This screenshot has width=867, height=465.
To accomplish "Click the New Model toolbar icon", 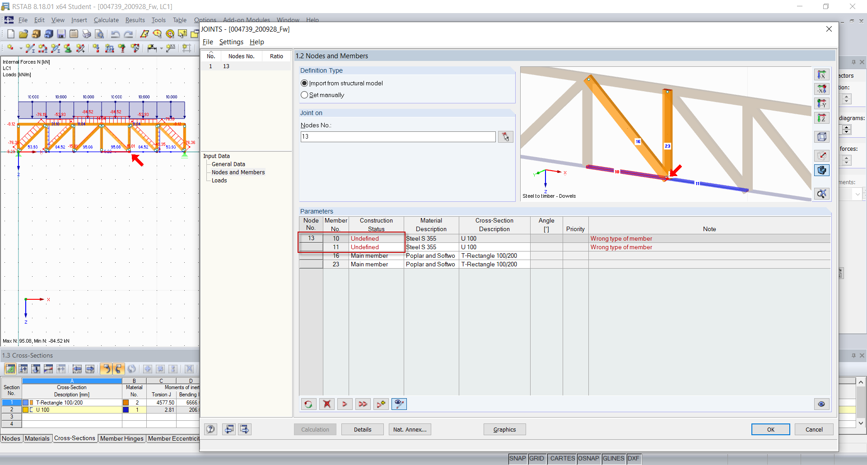I will pyautogui.click(x=11, y=34).
